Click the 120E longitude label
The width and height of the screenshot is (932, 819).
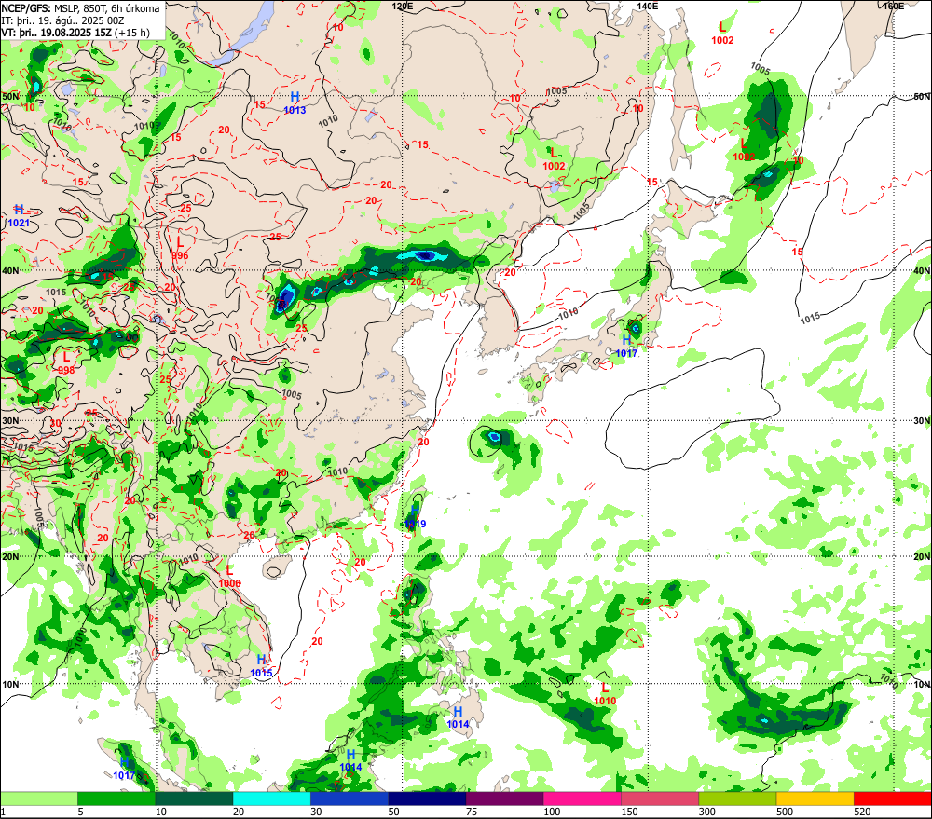tap(403, 6)
